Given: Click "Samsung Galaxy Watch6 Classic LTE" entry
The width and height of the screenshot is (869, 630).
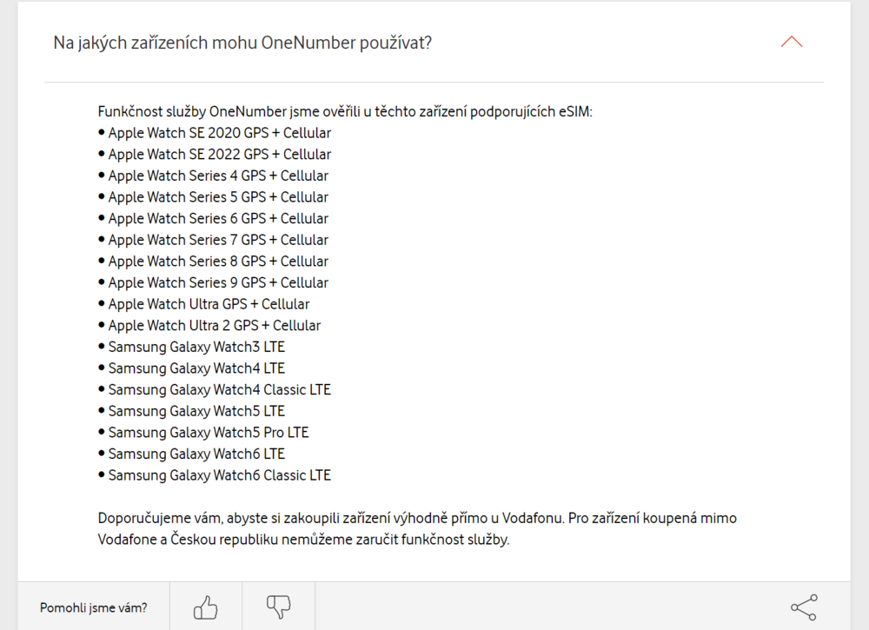Looking at the screenshot, I should pos(219,475).
